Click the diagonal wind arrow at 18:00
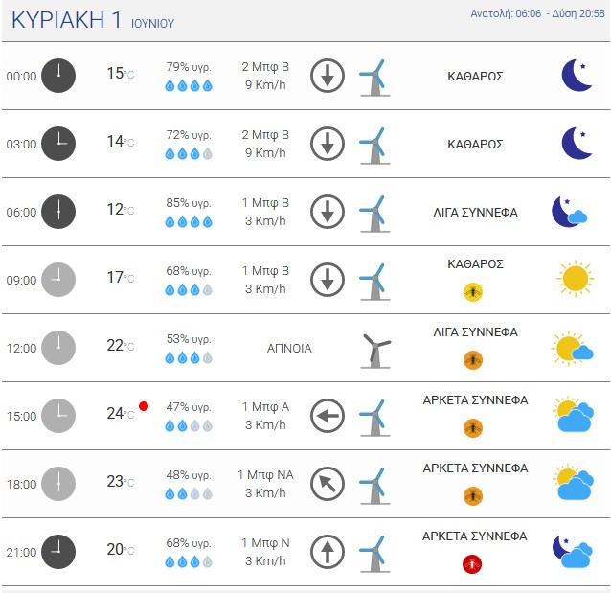611x593 pixels. click(x=328, y=484)
